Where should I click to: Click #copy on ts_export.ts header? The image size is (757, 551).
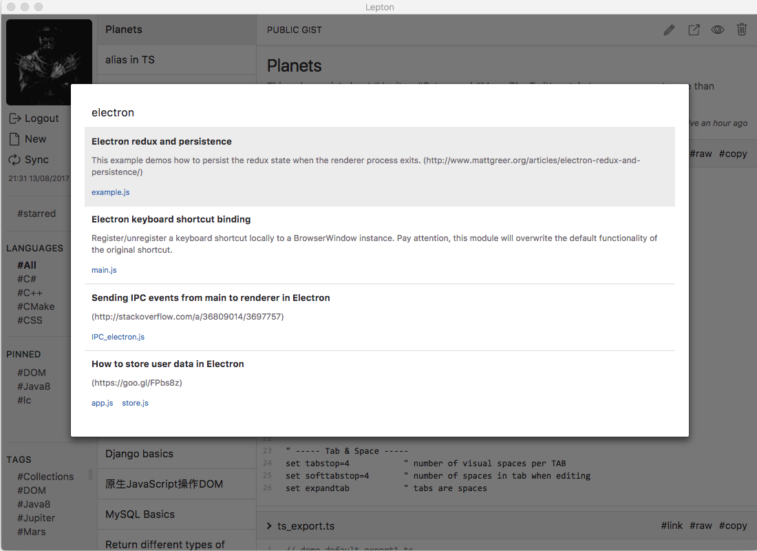pos(733,526)
